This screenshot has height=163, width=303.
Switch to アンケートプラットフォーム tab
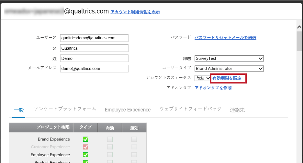point(65,109)
